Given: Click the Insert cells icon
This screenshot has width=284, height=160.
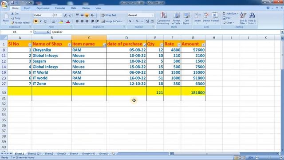Looking at the screenshot, I should point(197,16).
